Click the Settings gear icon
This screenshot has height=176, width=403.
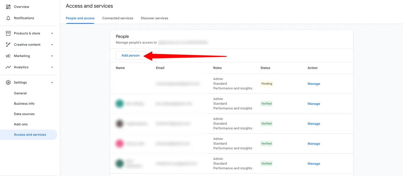coord(8,83)
